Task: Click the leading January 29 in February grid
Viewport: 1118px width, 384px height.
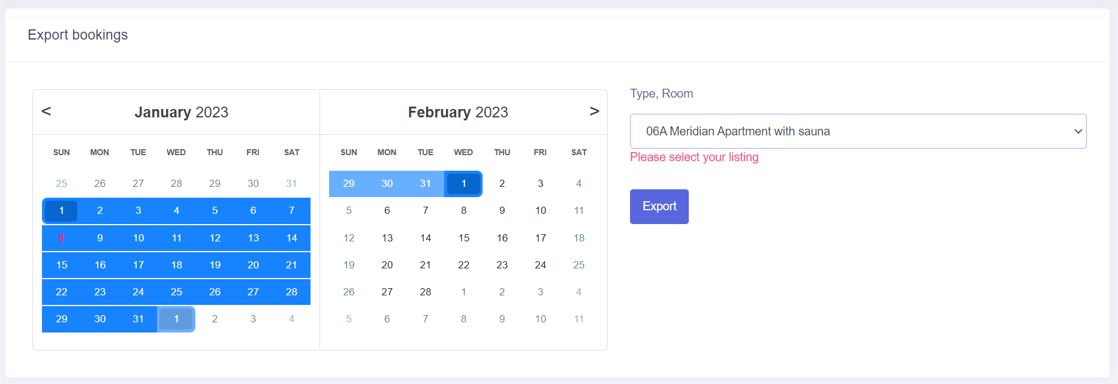Action: pyautogui.click(x=349, y=183)
